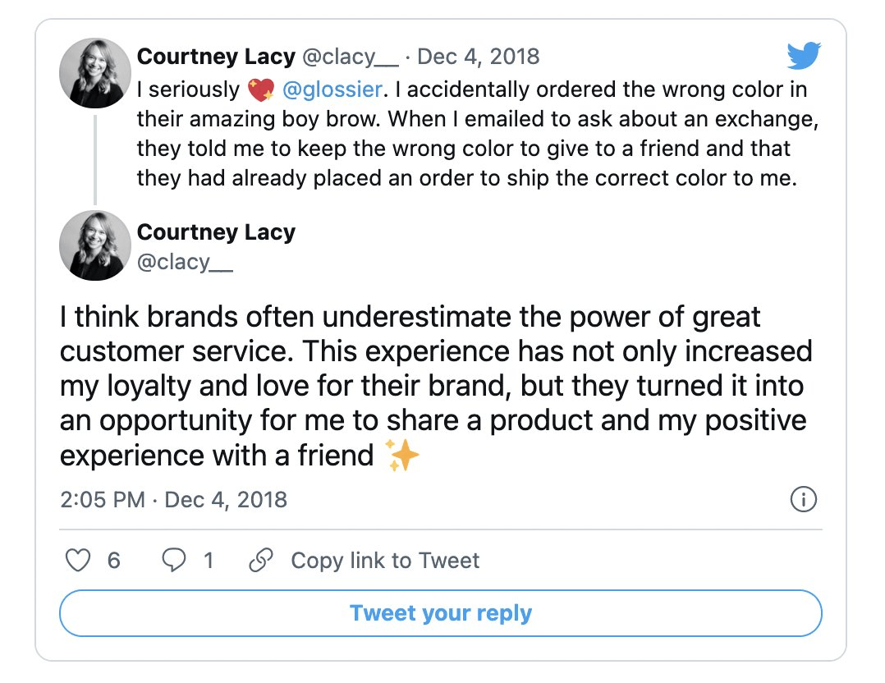Click the Tweet your reply button
This screenshot has height=683, width=885.
click(x=441, y=612)
